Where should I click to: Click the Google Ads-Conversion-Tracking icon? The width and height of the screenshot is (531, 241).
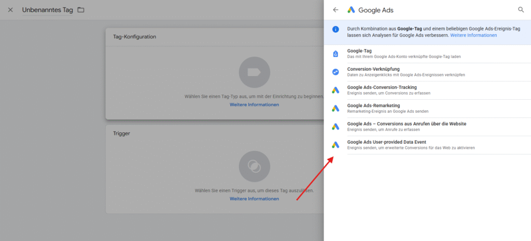tap(336, 90)
